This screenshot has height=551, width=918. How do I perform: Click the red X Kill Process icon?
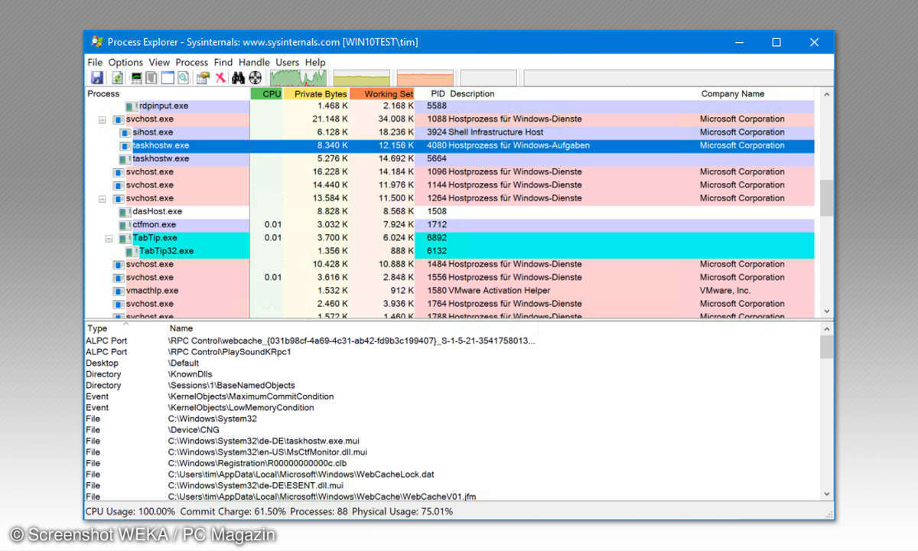coord(220,77)
